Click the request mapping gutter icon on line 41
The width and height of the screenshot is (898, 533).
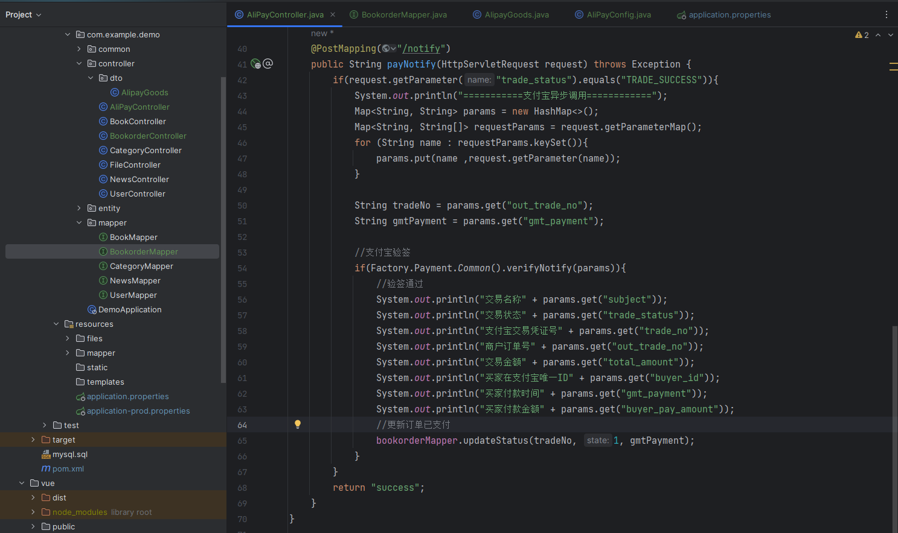(x=255, y=64)
